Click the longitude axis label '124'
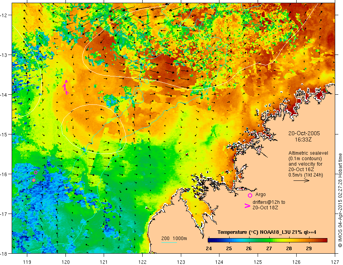343x265 pixels. [219, 262]
